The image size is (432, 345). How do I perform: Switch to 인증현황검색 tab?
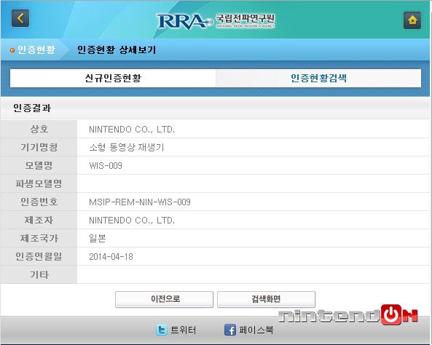(x=318, y=78)
